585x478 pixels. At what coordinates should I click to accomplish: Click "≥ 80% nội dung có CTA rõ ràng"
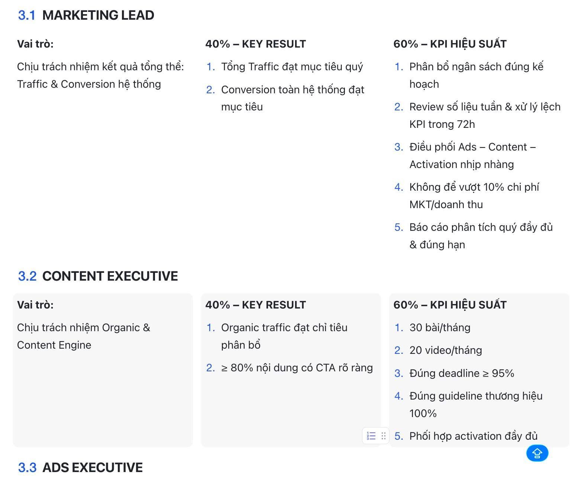click(x=297, y=368)
